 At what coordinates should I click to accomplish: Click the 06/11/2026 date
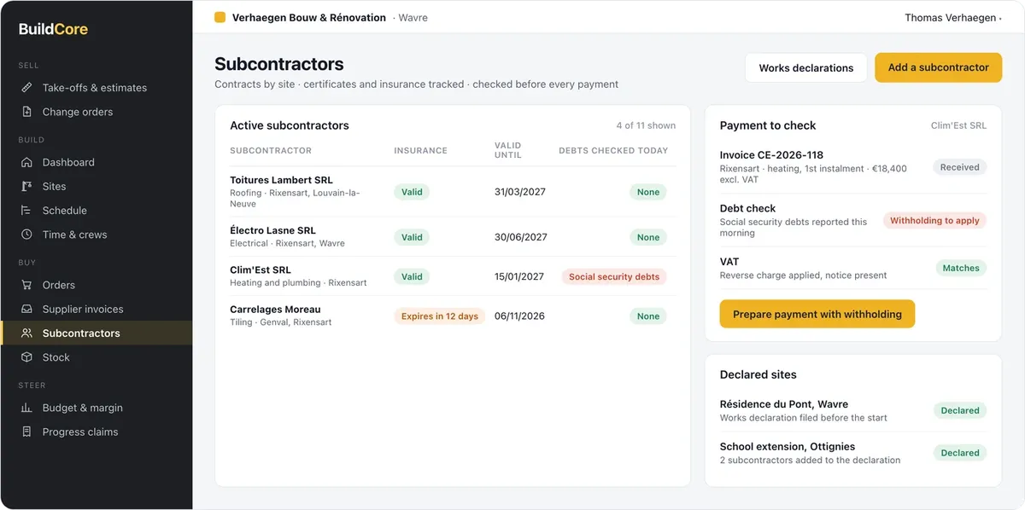coord(519,316)
